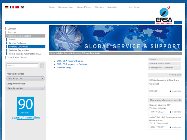Image resolution: width=187 pixels, height=140 pixels.
Task: Click the 14.06-16.06.2011 date text
Action: tap(157, 112)
